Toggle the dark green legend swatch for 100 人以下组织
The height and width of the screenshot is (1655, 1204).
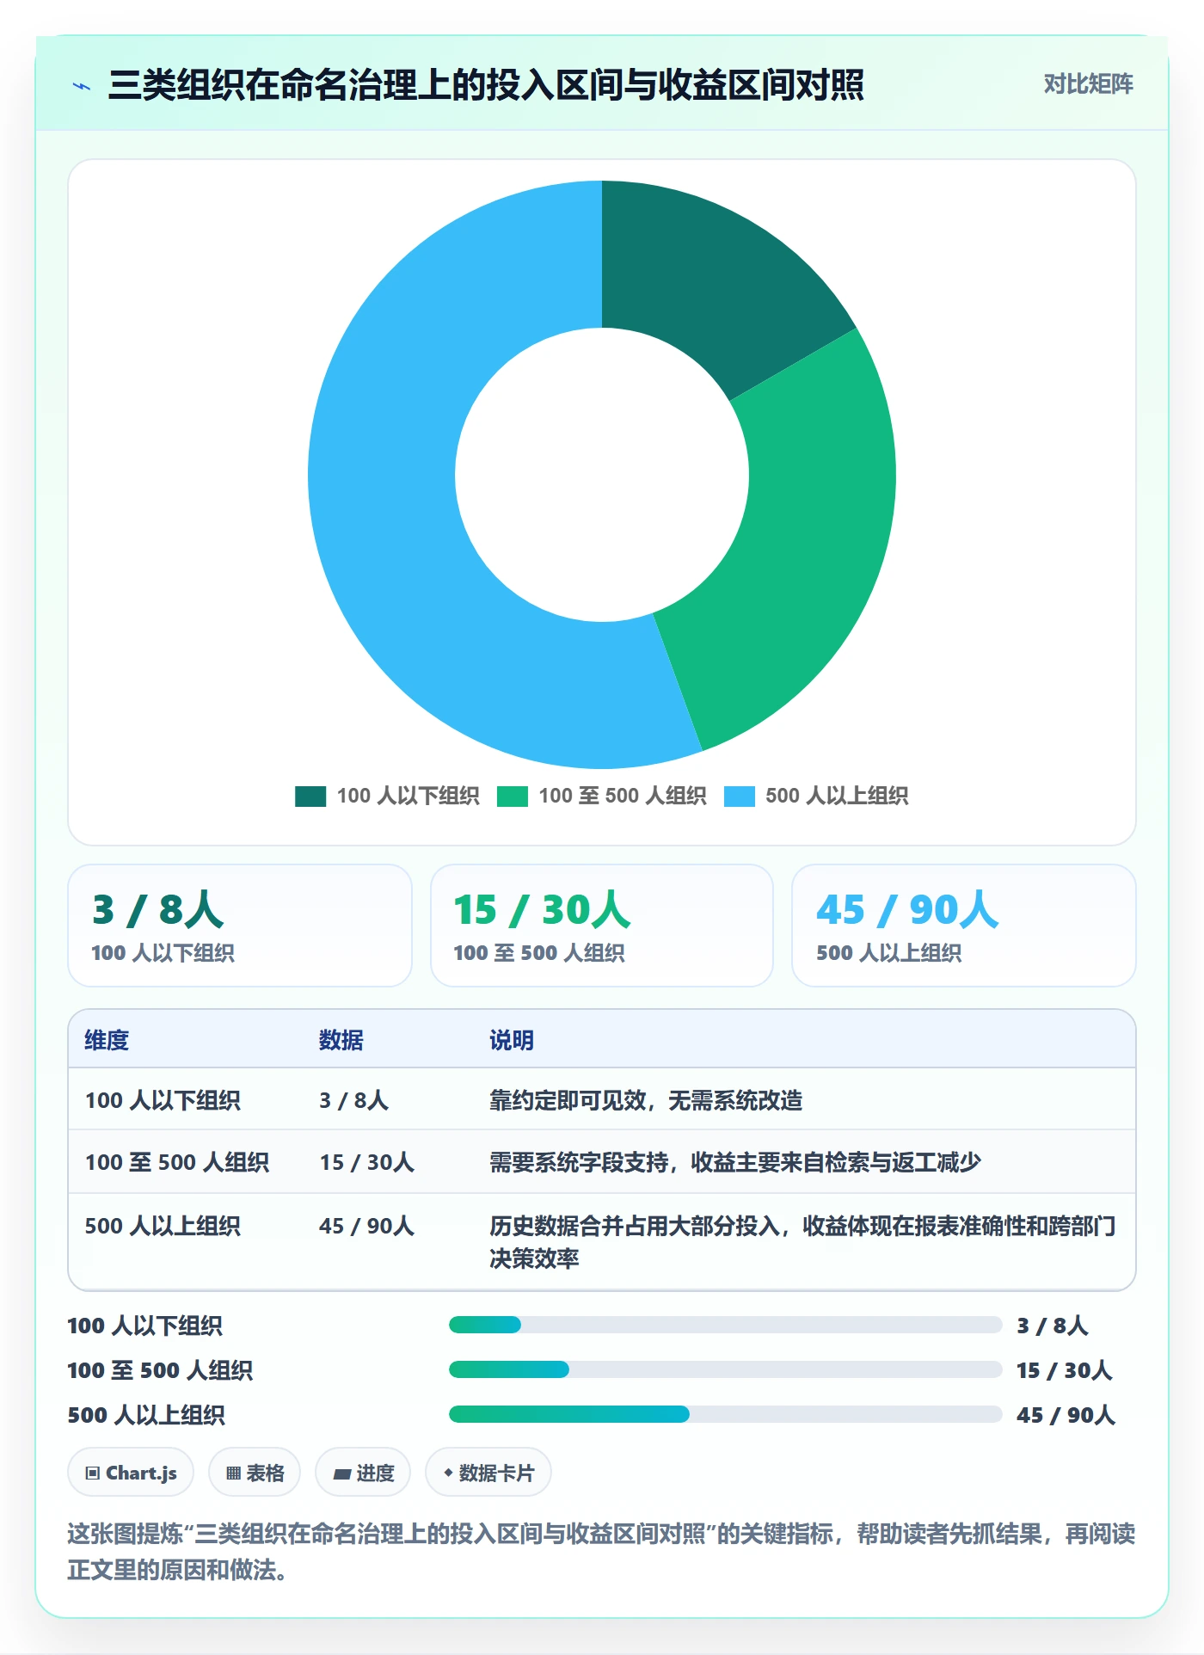[310, 796]
